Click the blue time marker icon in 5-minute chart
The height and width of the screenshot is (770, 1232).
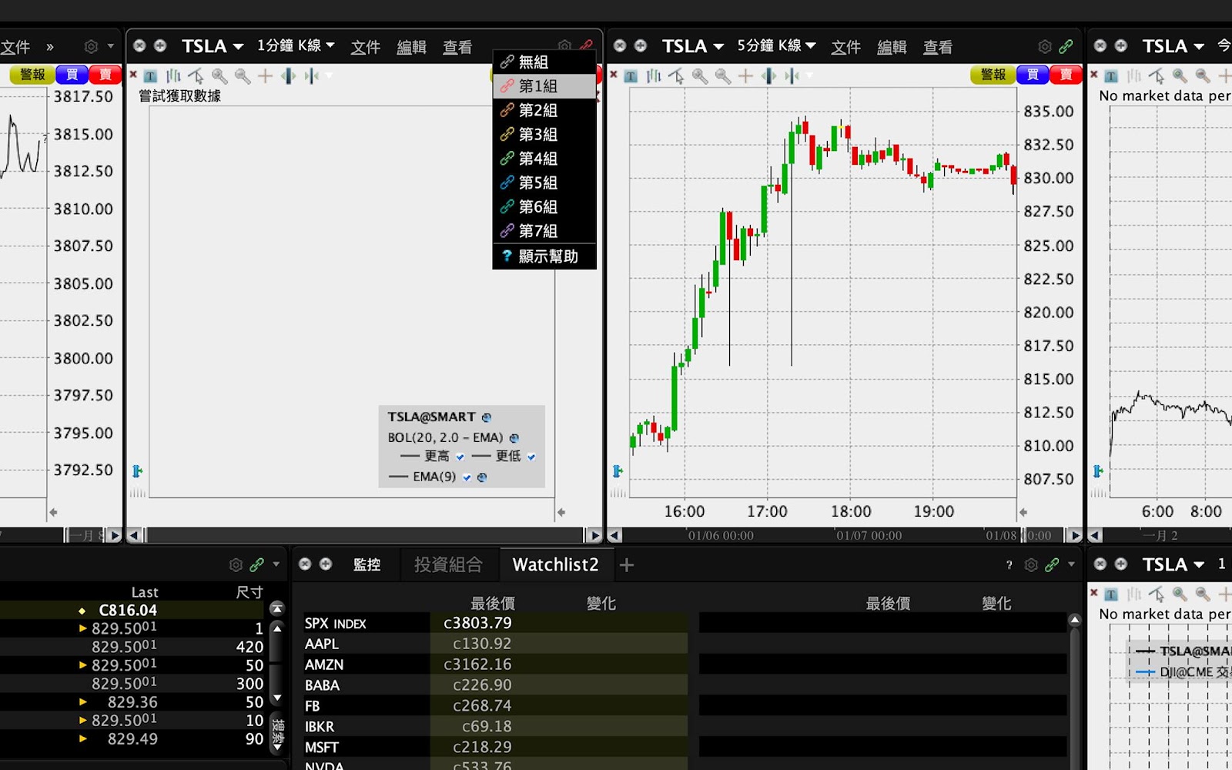618,470
